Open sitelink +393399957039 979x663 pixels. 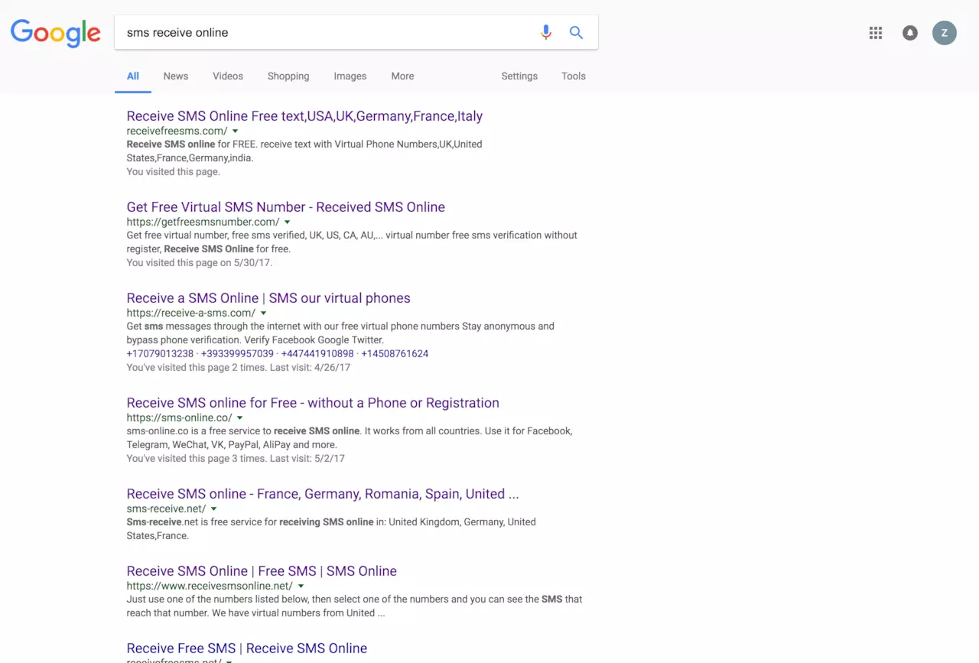point(237,354)
